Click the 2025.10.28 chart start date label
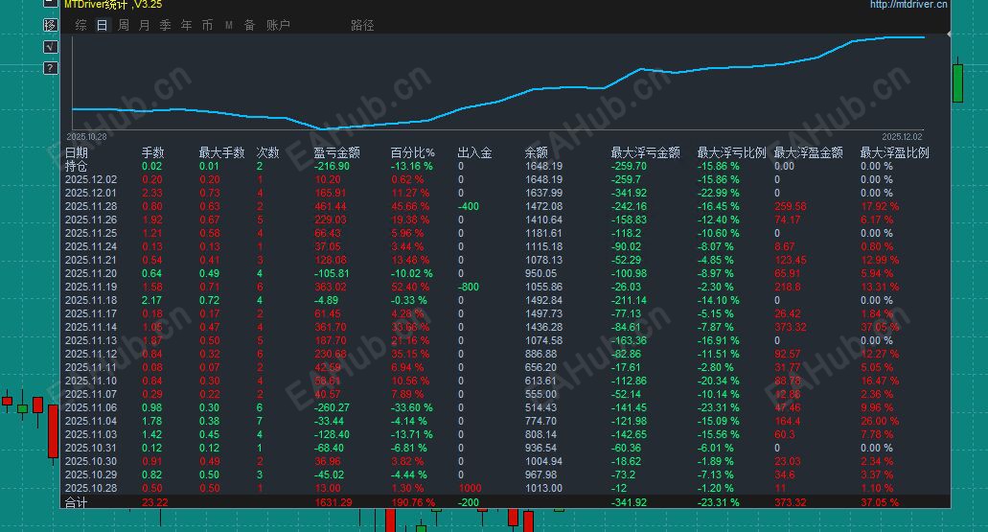The height and width of the screenshot is (532, 988). coord(87,137)
